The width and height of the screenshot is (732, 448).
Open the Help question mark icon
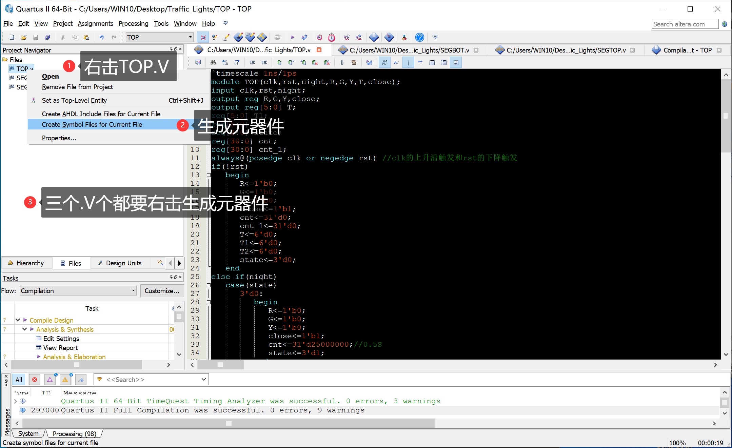[420, 37]
